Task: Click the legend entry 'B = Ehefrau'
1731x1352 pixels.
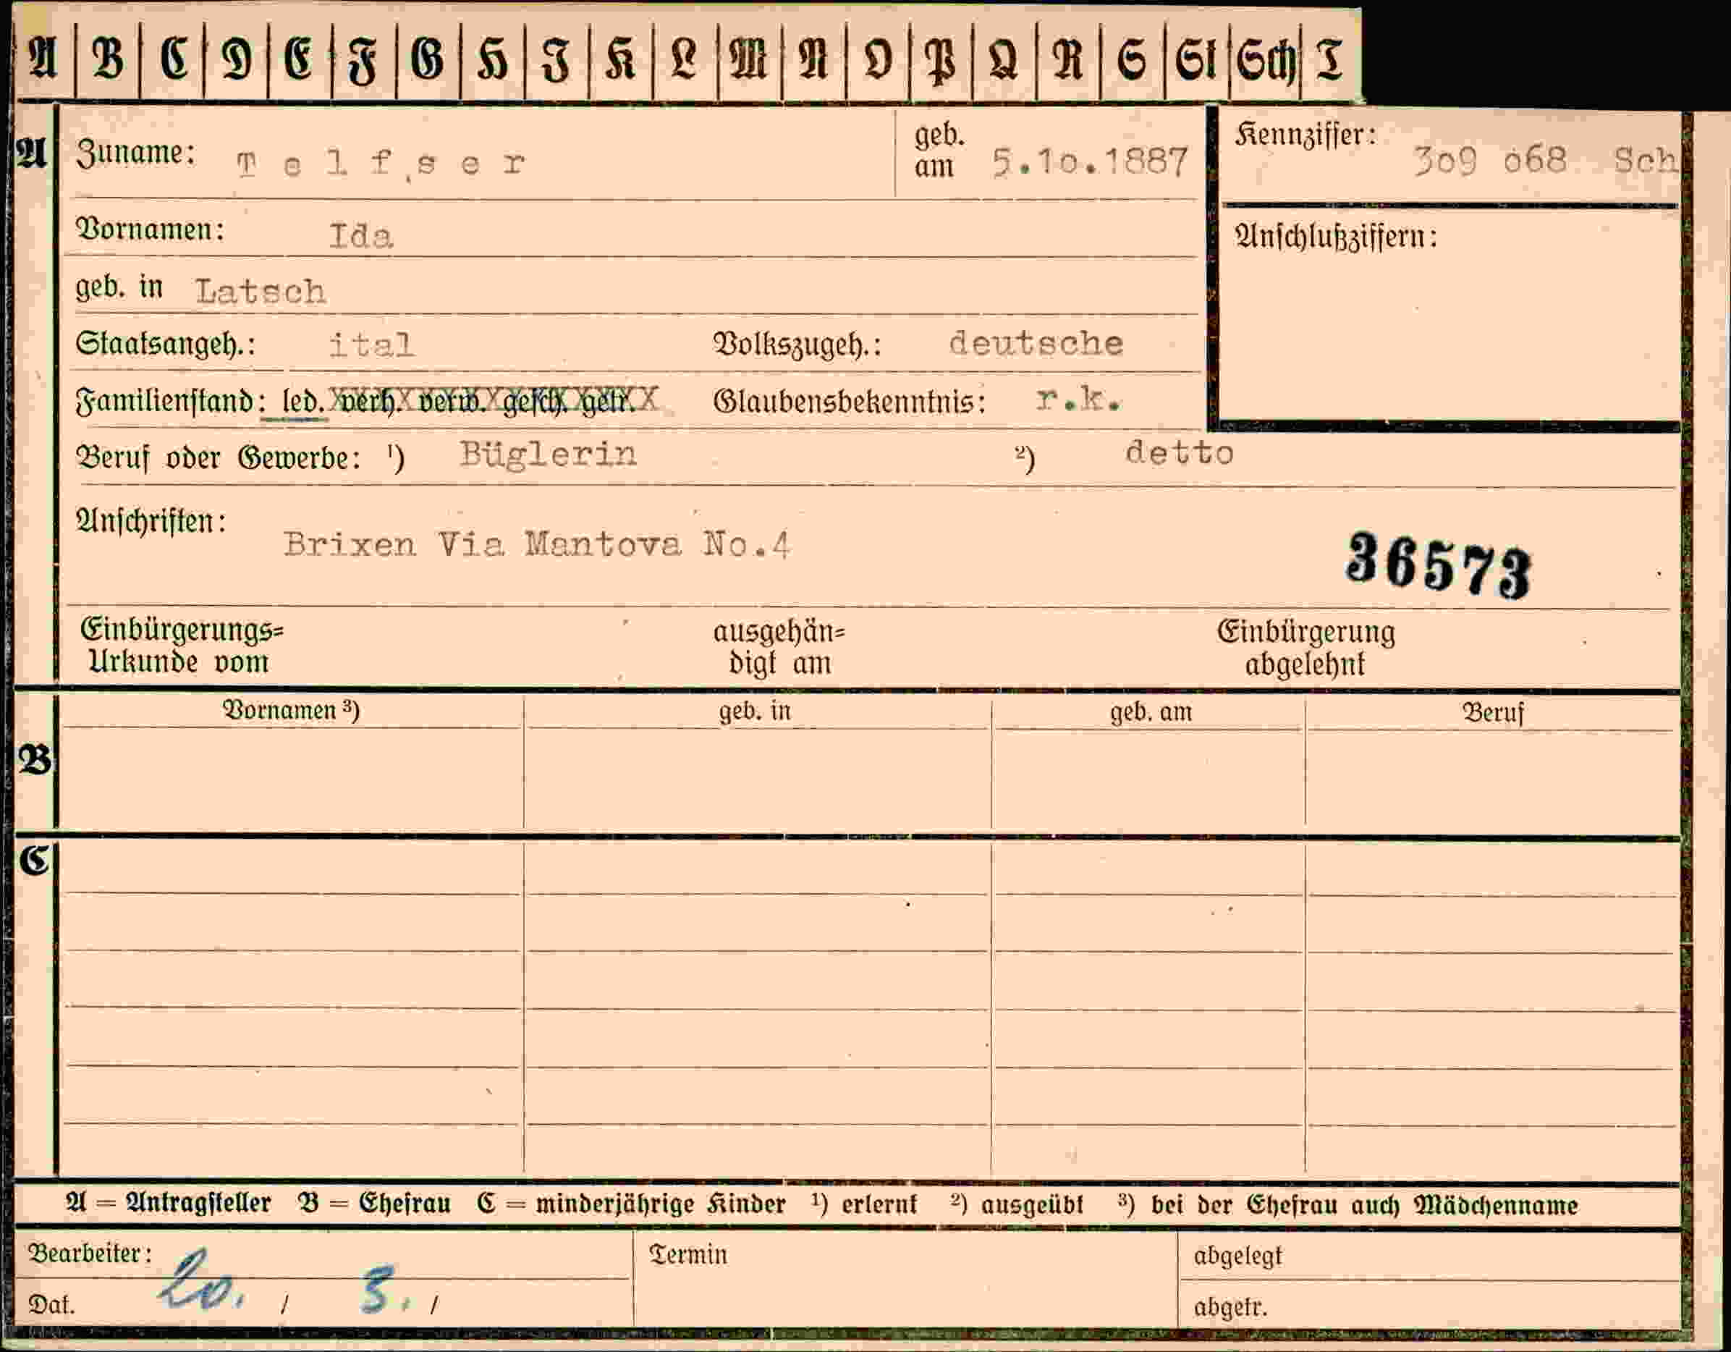Action: 374,1203
